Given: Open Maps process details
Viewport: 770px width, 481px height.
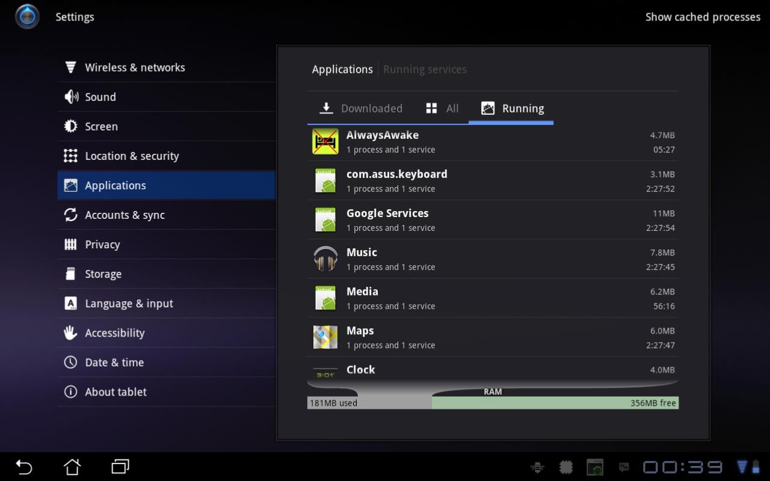Looking at the screenshot, I should (493, 337).
